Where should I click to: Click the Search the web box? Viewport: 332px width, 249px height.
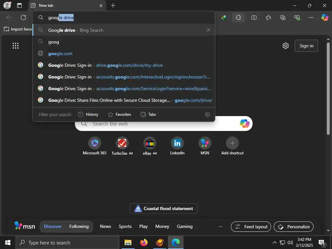(x=163, y=124)
